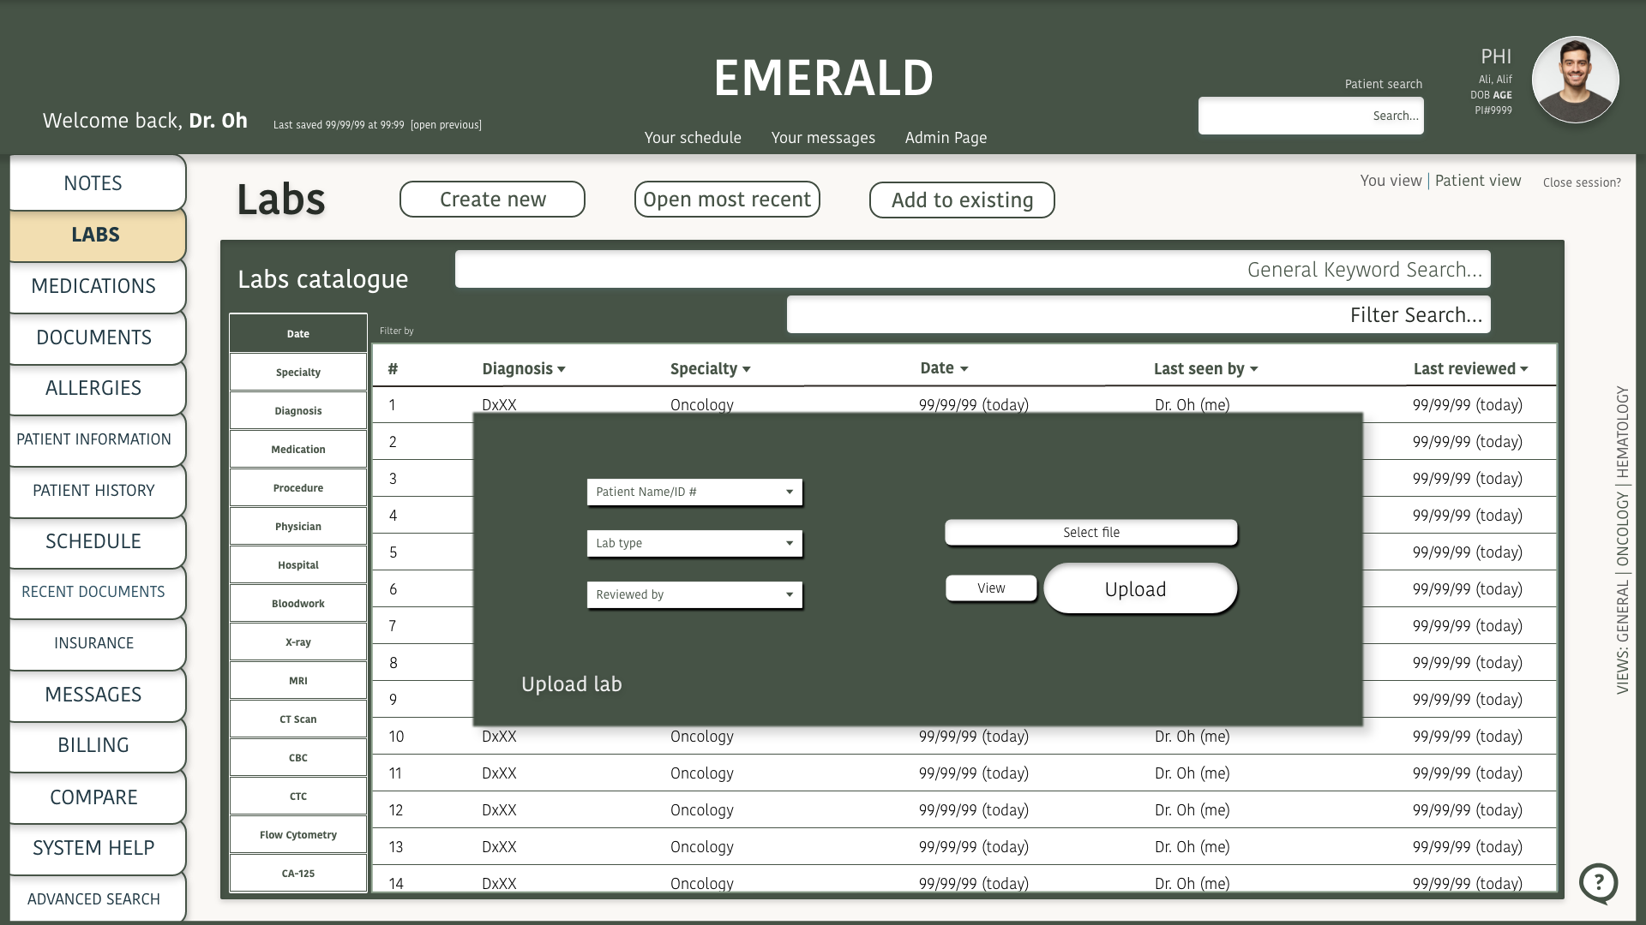Viewport: 1646px width, 925px height.
Task: Filter by CTC
Action: pyautogui.click(x=298, y=796)
